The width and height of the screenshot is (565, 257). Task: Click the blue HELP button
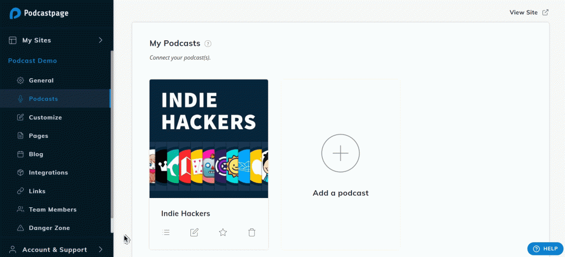click(x=545, y=248)
